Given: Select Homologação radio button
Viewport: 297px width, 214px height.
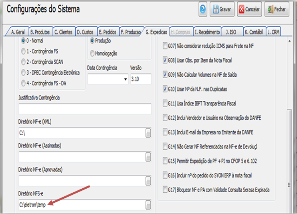Looking at the screenshot, I should pos(93,53).
